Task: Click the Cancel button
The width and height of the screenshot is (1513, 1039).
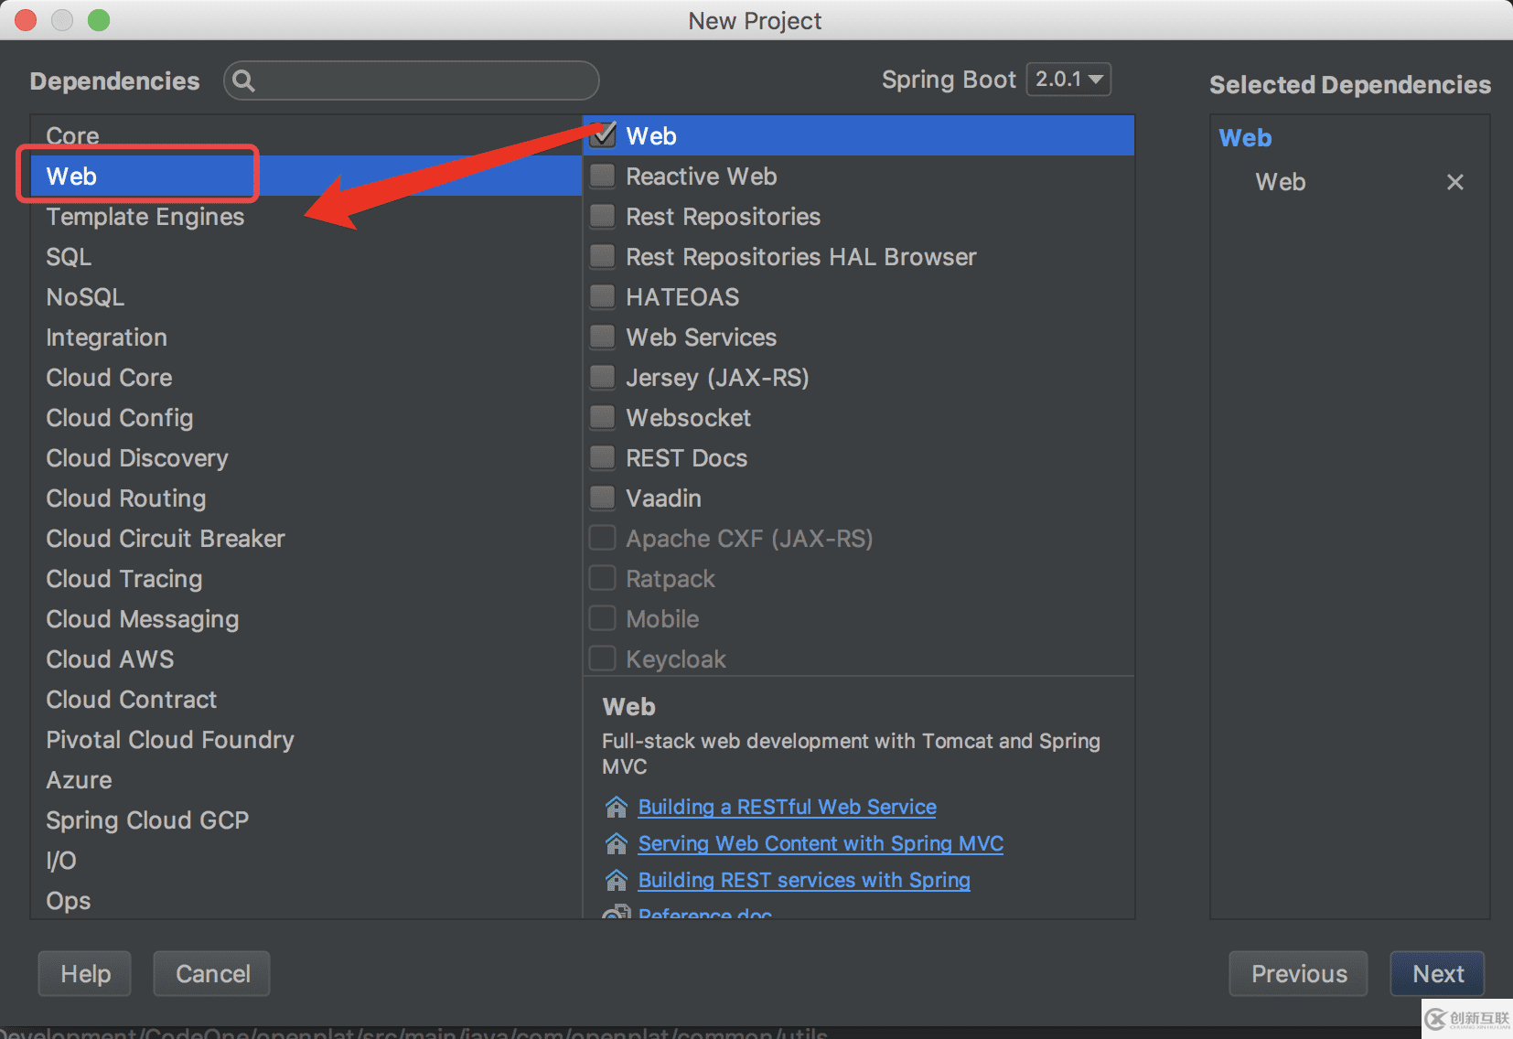Action: point(212,973)
